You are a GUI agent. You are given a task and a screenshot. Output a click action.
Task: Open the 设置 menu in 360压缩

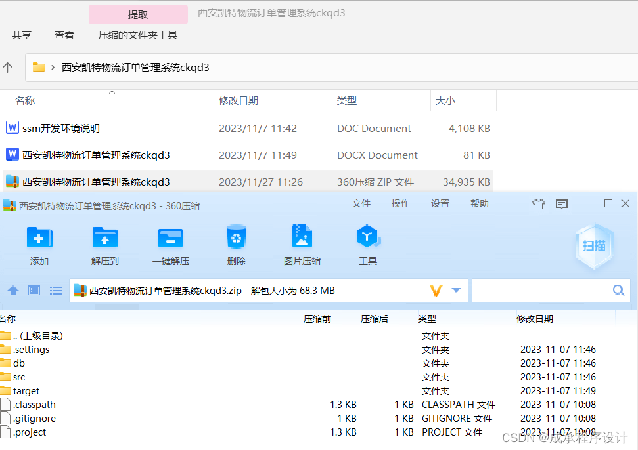(x=440, y=203)
